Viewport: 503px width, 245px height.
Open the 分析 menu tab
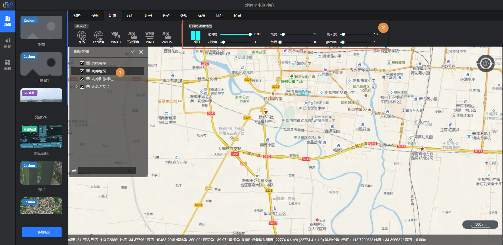(x=166, y=16)
